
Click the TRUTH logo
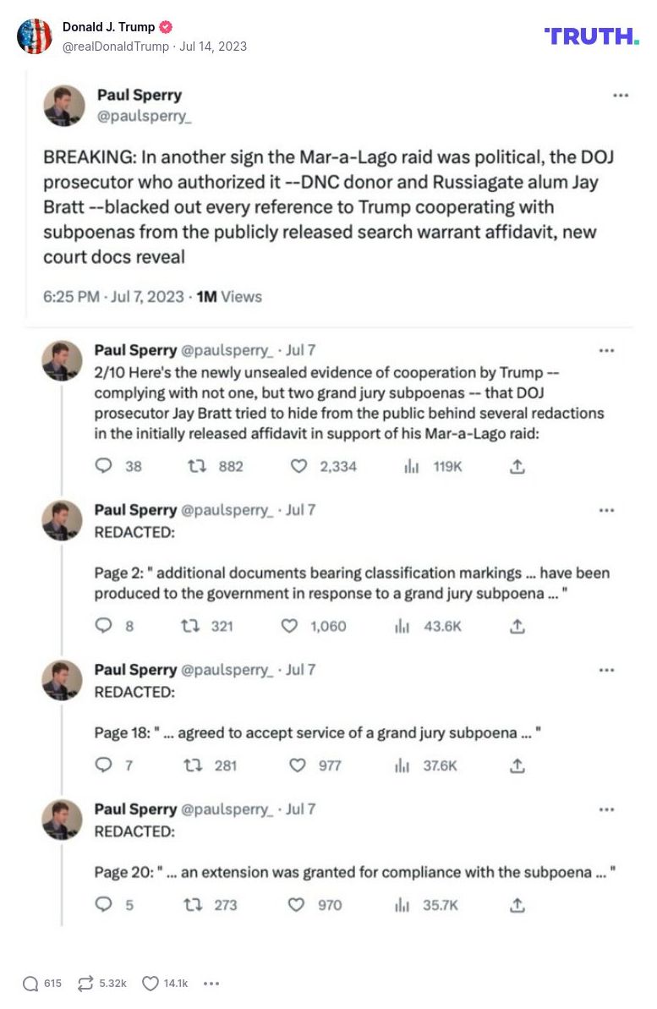pos(591,36)
